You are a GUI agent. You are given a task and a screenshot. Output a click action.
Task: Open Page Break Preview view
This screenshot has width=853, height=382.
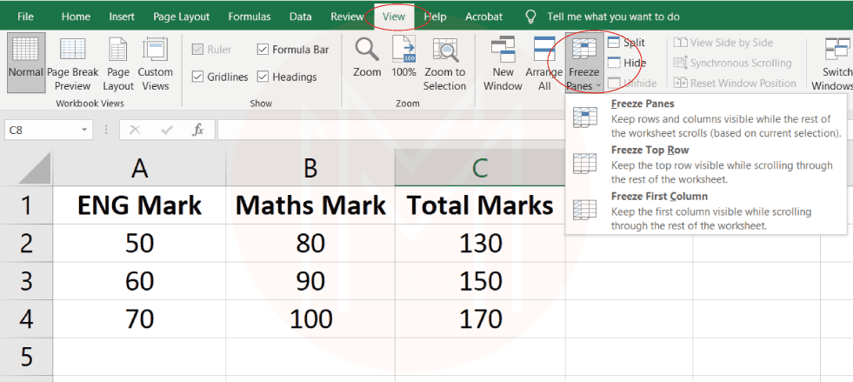tap(72, 52)
